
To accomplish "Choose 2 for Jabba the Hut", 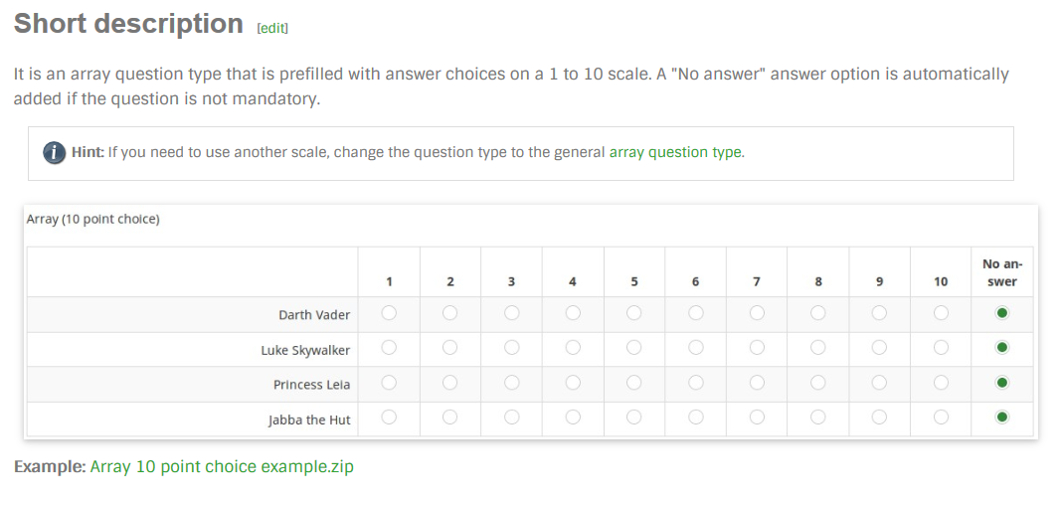I will coord(450,418).
